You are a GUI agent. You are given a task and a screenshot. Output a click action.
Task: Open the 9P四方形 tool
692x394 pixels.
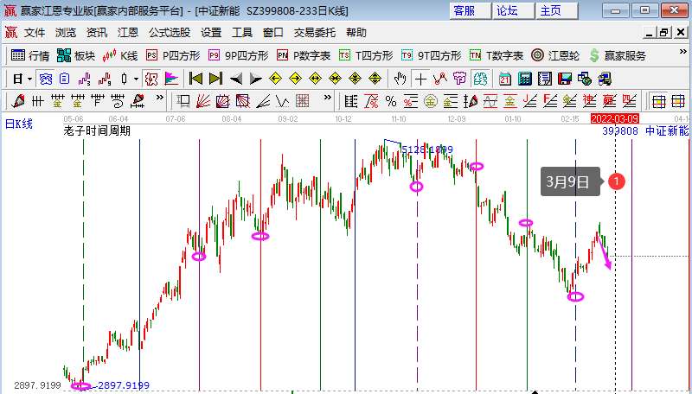pos(239,55)
